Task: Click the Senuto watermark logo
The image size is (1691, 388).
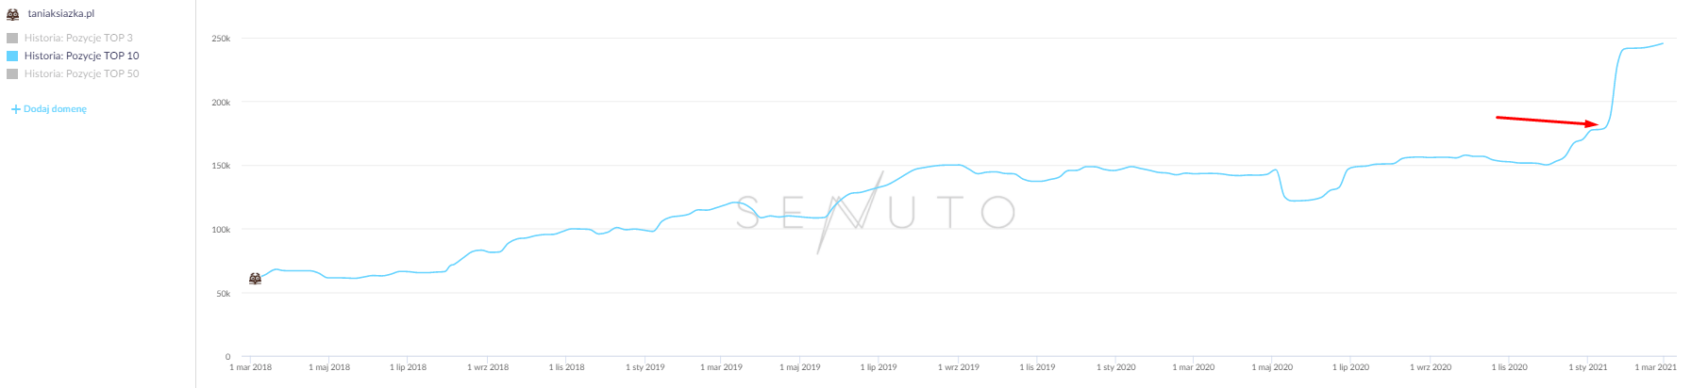Action: 875,213
